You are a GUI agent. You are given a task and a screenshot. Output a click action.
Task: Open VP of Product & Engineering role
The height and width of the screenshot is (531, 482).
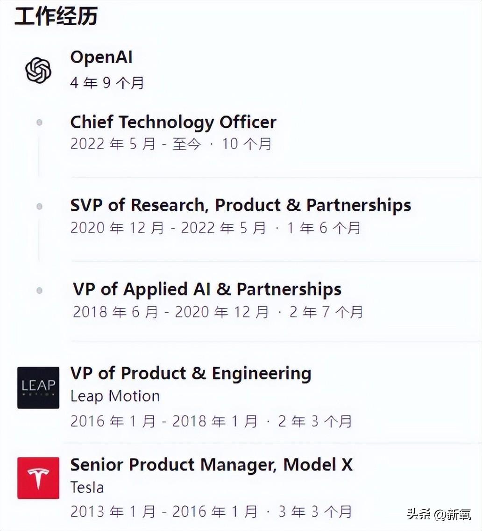[191, 373]
